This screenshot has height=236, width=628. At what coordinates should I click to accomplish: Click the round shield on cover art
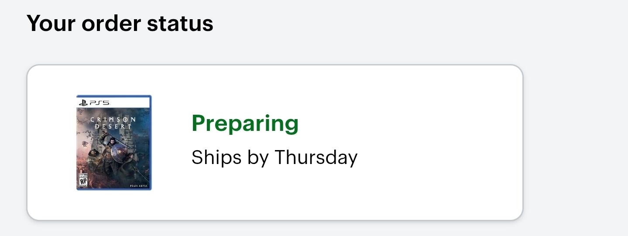(x=118, y=152)
